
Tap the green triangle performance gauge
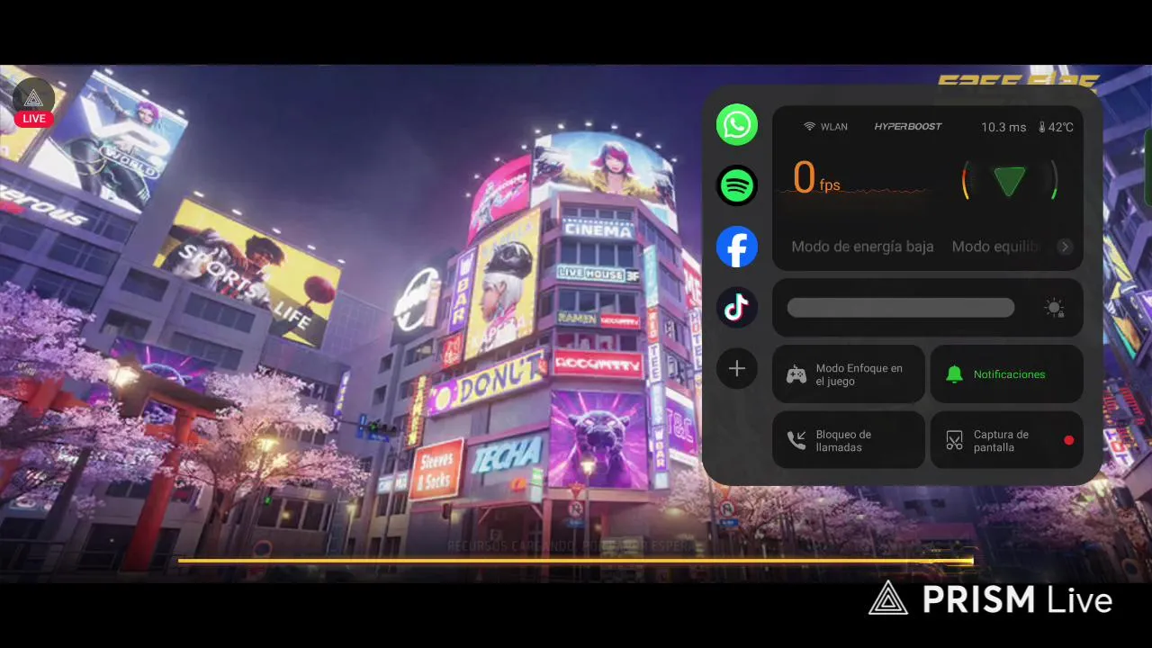(x=1009, y=181)
